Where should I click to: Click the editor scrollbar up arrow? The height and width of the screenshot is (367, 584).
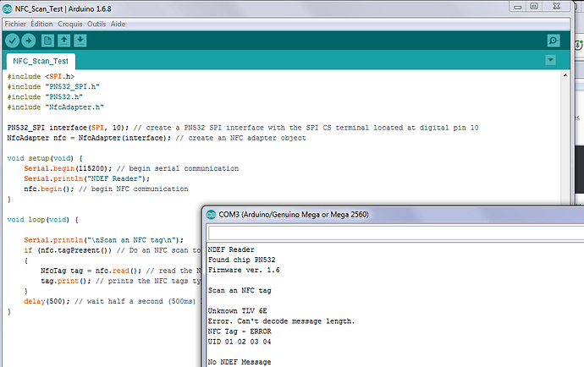click(x=565, y=75)
